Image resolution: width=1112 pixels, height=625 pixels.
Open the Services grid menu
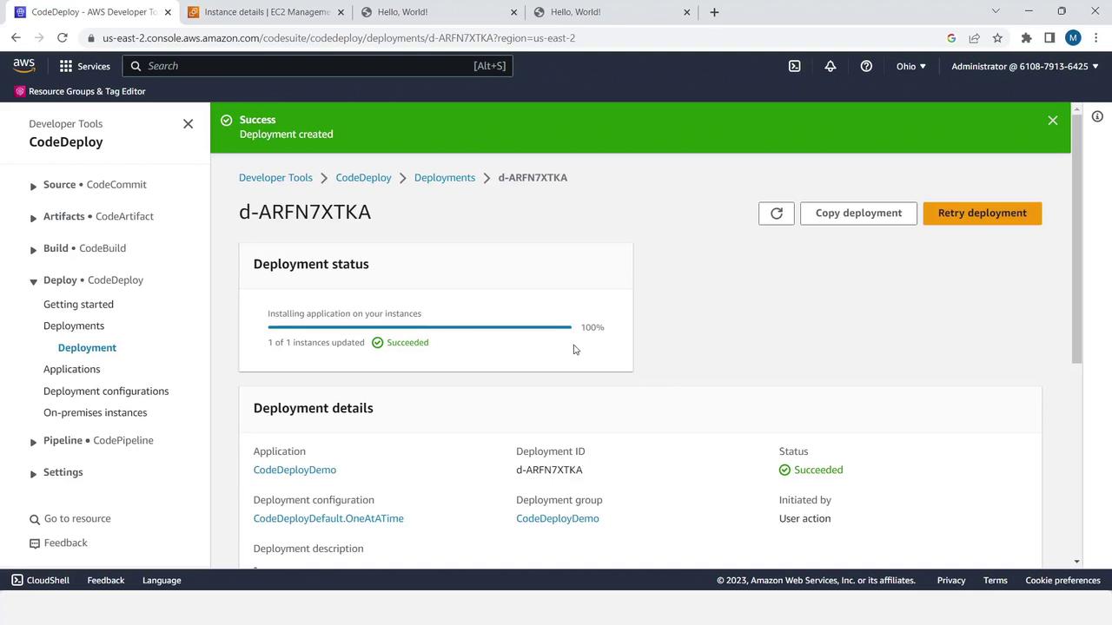[84, 66]
